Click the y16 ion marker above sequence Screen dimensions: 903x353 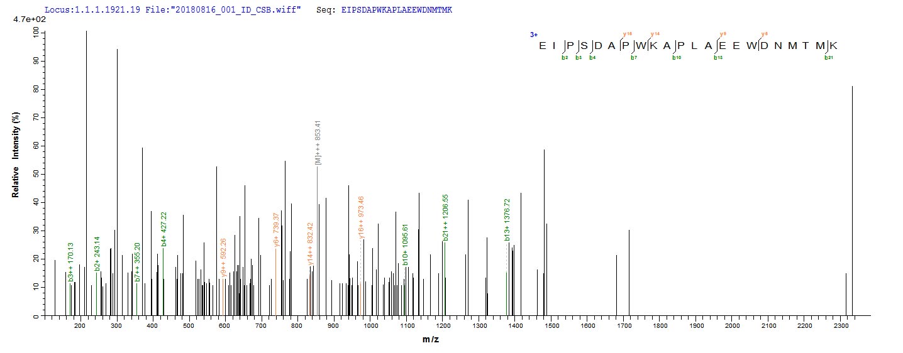coord(627,34)
